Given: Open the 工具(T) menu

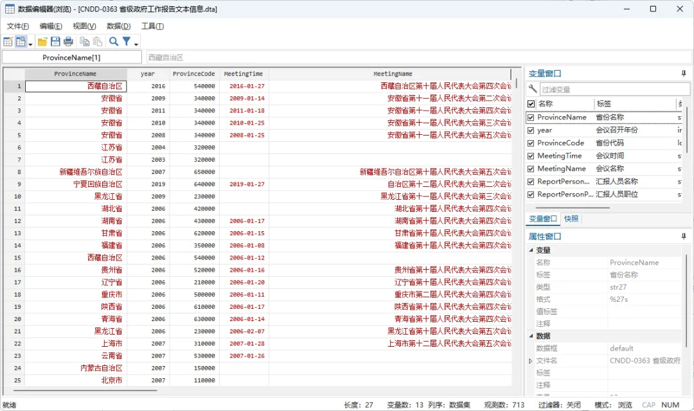Looking at the screenshot, I should (152, 26).
